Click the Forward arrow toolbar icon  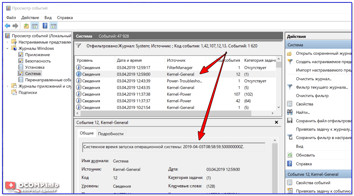[x=16, y=26]
